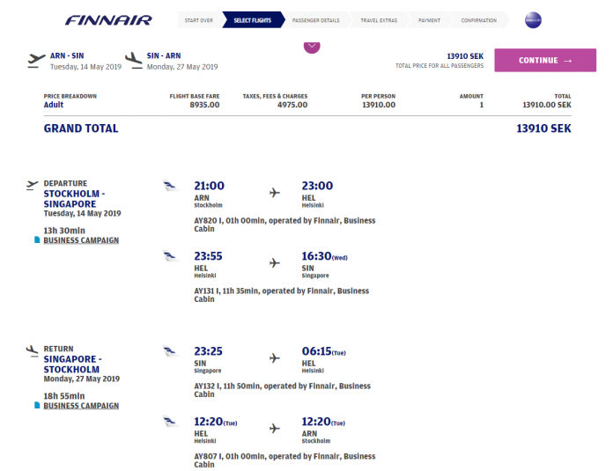Image resolution: width=613 pixels, height=471 pixels.
Task: Open the Confirmation step
Action: coord(479,20)
